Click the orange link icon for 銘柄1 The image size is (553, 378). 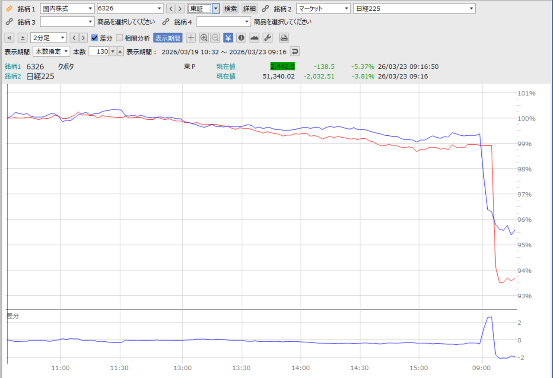[9, 9]
